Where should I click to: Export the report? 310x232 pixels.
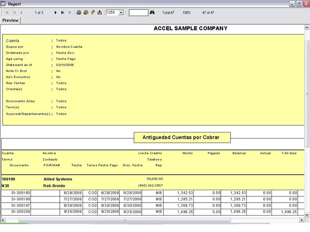[x=100, y=13]
